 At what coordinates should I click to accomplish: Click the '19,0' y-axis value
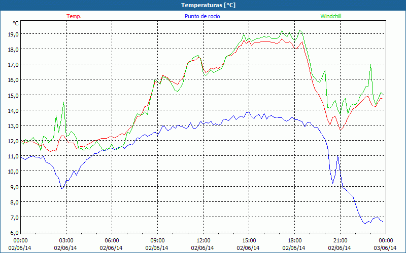point(13,34)
